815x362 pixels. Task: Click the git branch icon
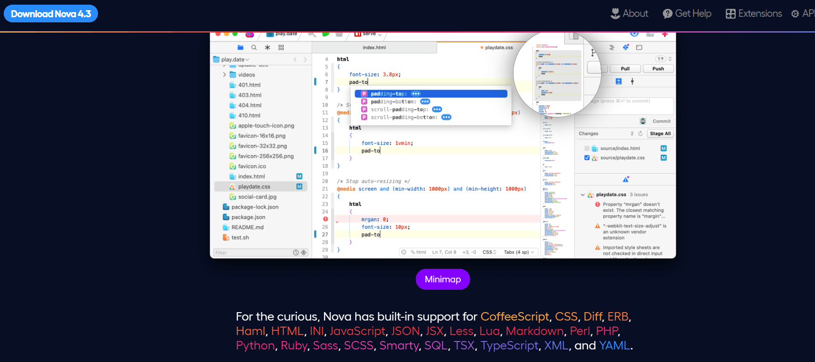(x=593, y=52)
